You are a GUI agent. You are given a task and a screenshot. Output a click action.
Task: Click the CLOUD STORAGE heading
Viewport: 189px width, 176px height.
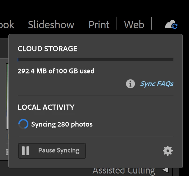[x=48, y=49]
